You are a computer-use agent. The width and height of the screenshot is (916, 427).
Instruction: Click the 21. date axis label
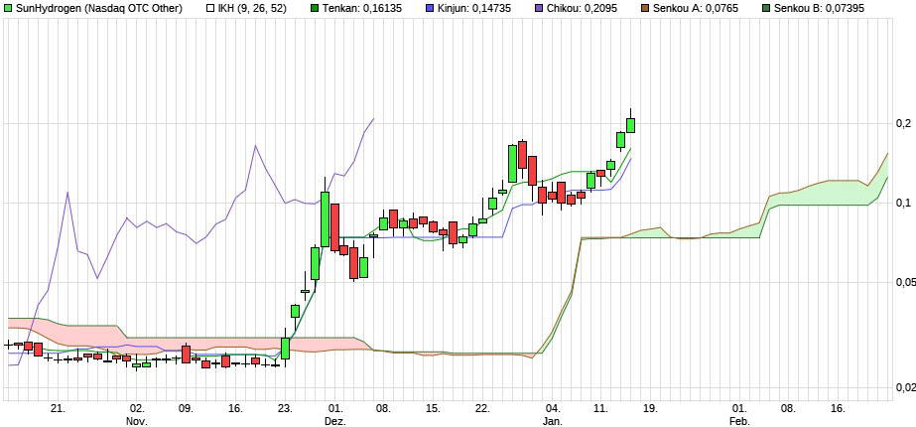(x=58, y=409)
